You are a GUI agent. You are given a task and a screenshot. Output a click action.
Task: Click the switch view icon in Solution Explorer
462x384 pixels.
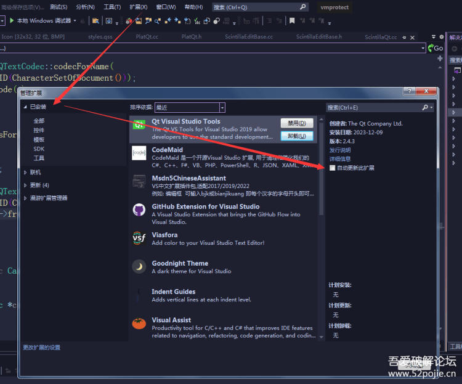coord(457,70)
